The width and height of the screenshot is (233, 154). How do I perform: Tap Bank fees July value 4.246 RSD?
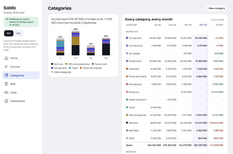tap(156, 130)
